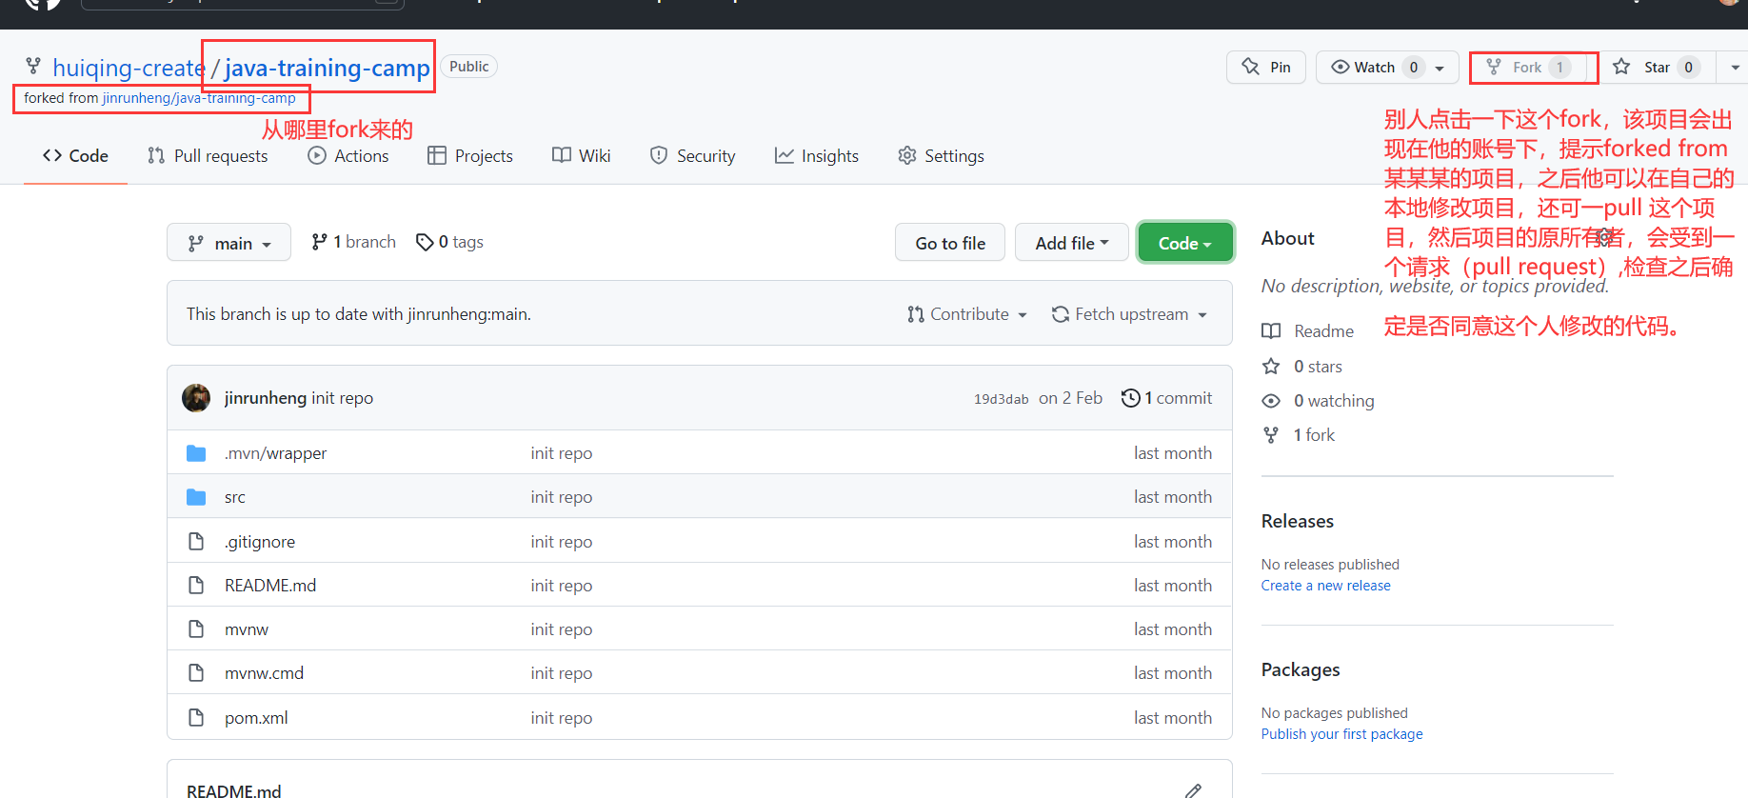Open the Insights tab
The height and width of the screenshot is (798, 1748).
[x=817, y=156]
